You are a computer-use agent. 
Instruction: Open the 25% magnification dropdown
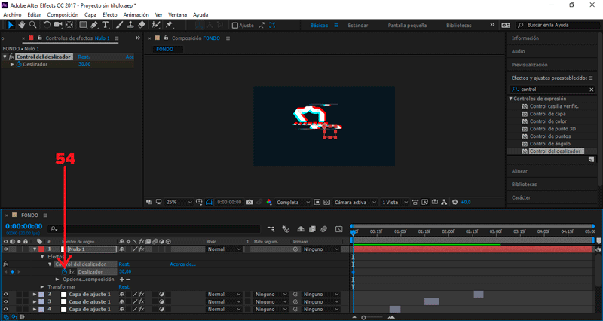[x=179, y=202]
